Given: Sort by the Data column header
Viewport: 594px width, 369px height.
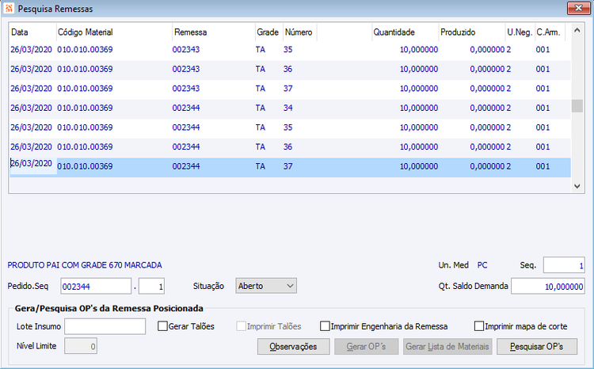Looking at the screenshot, I should pos(33,32).
